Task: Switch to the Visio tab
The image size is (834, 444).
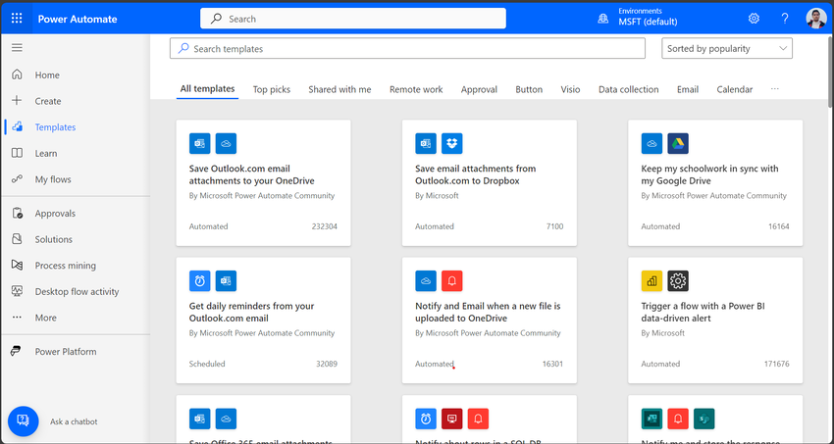Action: 570,89
